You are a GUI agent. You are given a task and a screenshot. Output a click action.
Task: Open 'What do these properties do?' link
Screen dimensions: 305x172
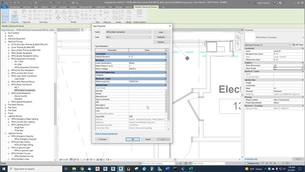106,134
